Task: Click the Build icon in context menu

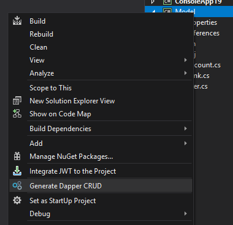Action: pyautogui.click(x=17, y=21)
